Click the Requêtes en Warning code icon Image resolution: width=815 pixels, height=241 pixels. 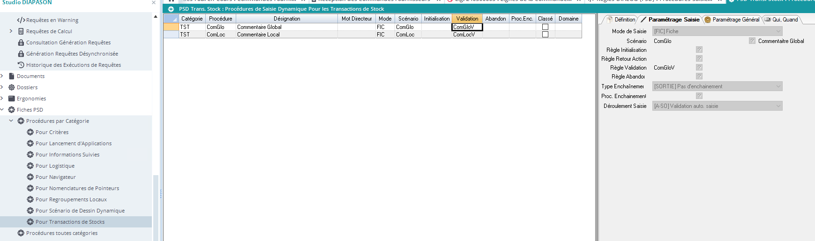point(21,20)
